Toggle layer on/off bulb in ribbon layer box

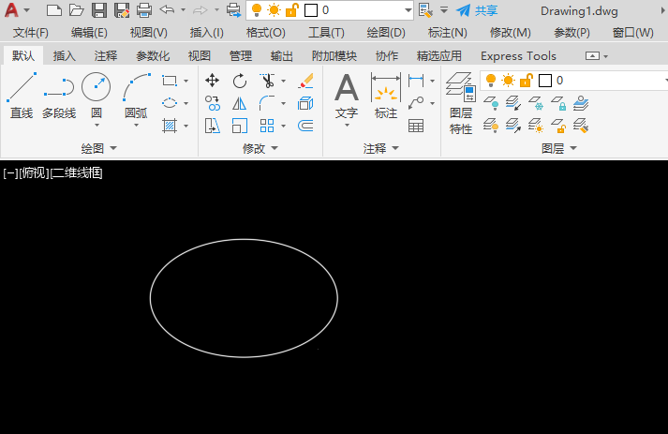point(491,81)
